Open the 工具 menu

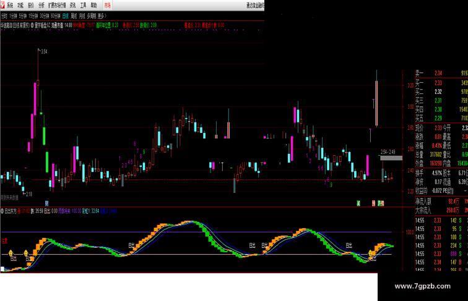(x=84, y=5)
